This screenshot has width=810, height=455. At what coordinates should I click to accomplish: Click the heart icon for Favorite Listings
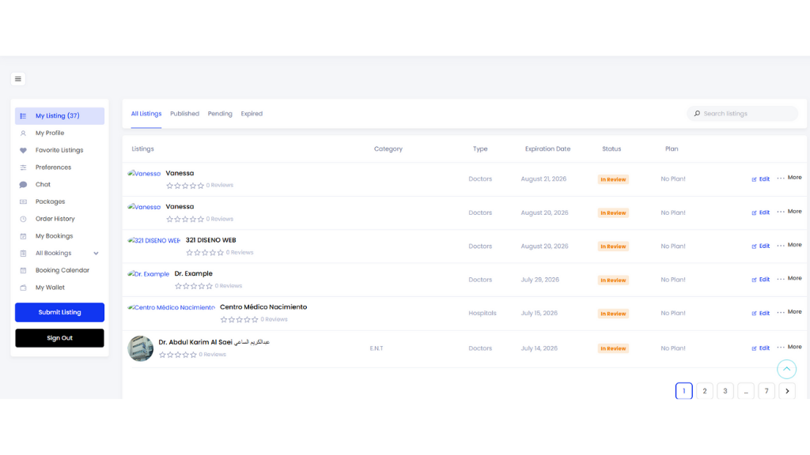pos(23,150)
